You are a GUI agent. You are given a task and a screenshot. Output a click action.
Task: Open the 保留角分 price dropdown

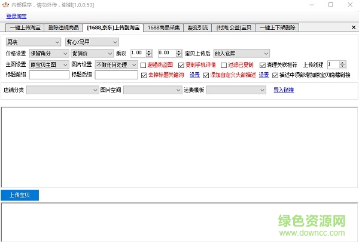(49, 54)
